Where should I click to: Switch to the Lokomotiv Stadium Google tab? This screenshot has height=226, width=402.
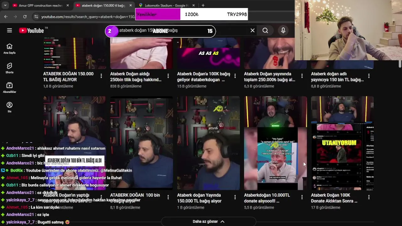(166, 5)
